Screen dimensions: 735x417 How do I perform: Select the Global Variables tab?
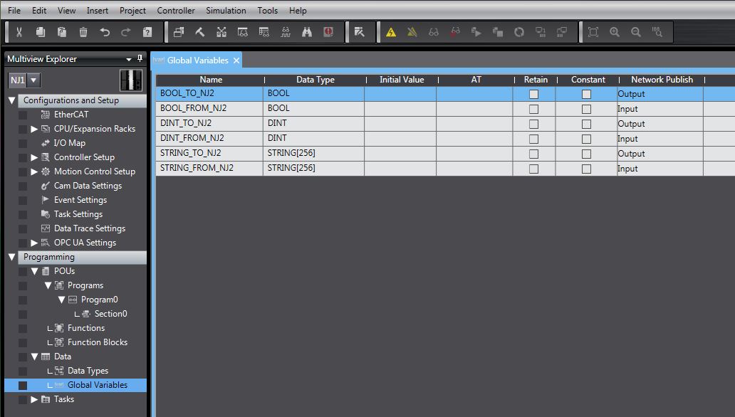(197, 60)
